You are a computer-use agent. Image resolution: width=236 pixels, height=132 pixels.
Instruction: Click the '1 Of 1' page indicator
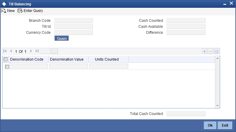tap(21, 52)
